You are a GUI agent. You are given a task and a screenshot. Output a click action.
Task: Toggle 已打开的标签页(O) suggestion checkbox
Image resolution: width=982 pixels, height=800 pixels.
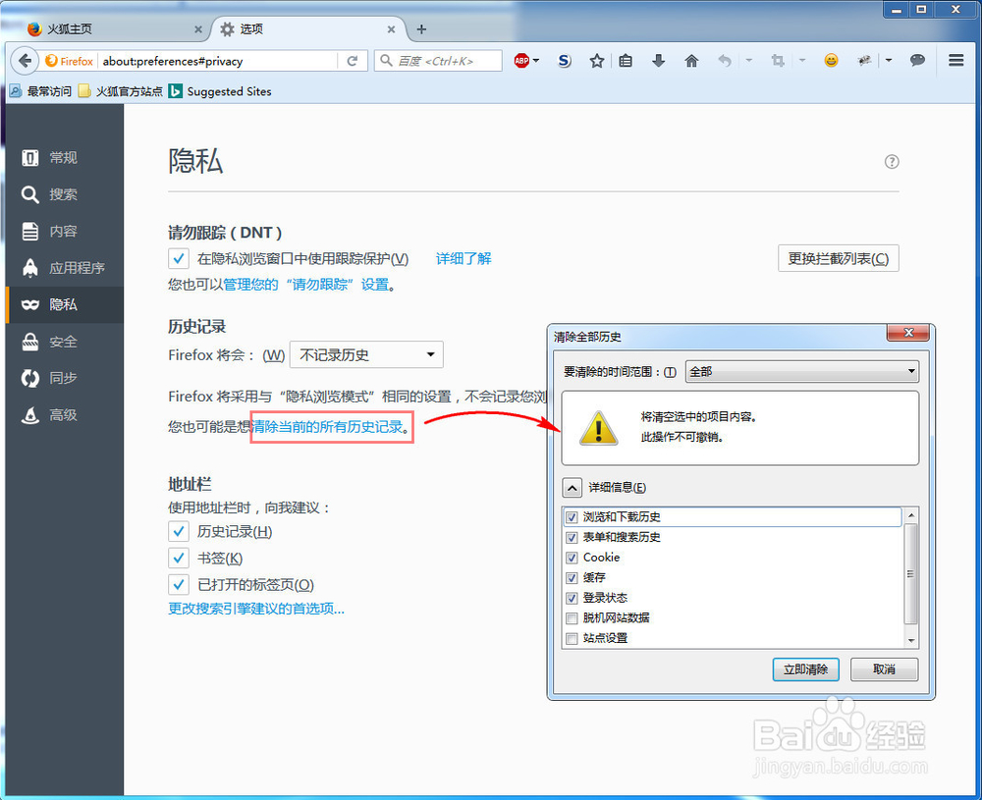pos(179,585)
